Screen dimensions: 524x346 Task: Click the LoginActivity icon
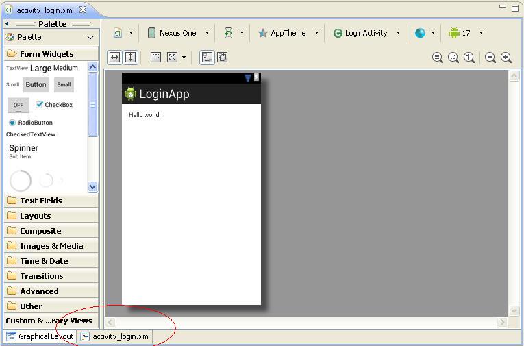pos(338,33)
